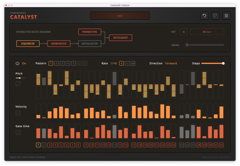Viewport: 240px width, 166px height.
Task: Click the Init preset name field
Action: click(x=120, y=16)
